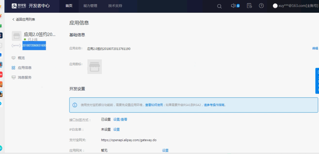Viewport: 319px width, 154px height.
Task: Switch to the 首页 tab
Action: pos(69,6)
